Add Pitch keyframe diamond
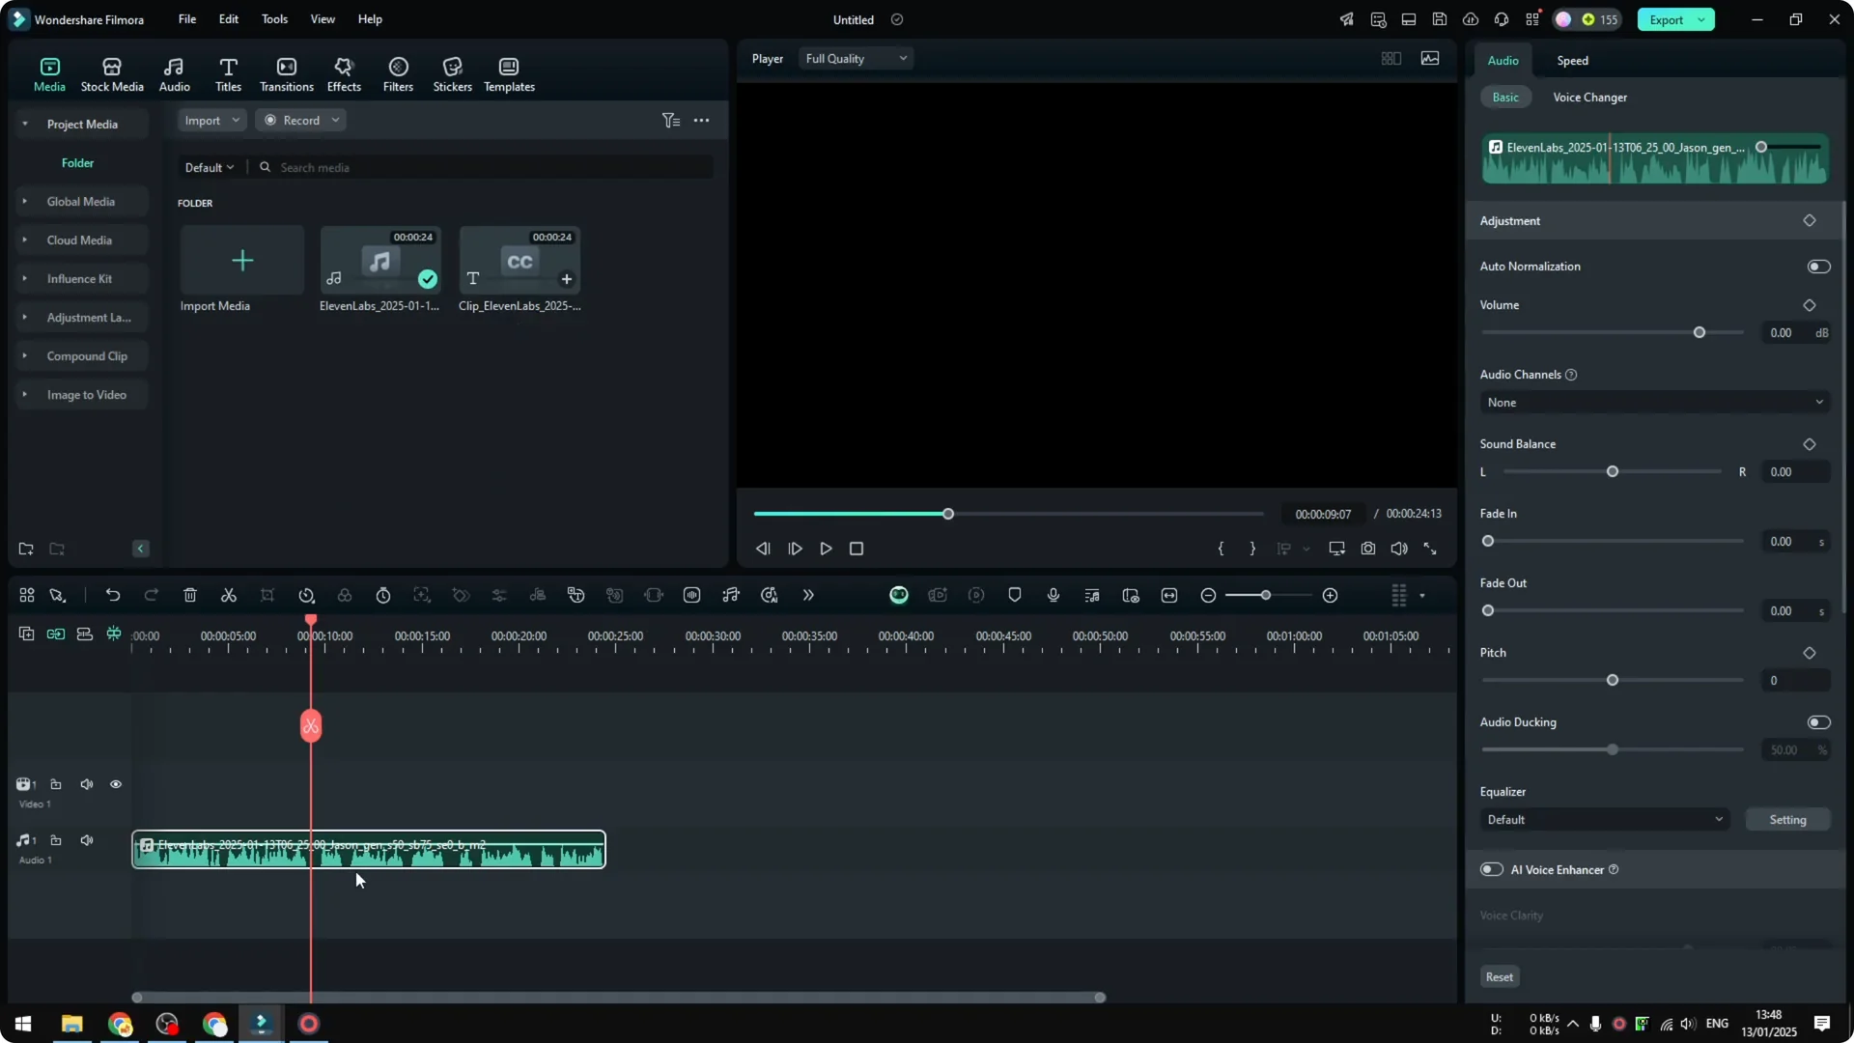 click(x=1810, y=653)
